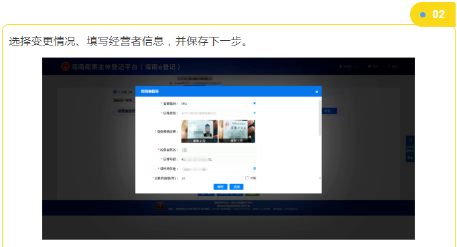Open the 证件类型 dropdown
457x247 pixels.
218,113
